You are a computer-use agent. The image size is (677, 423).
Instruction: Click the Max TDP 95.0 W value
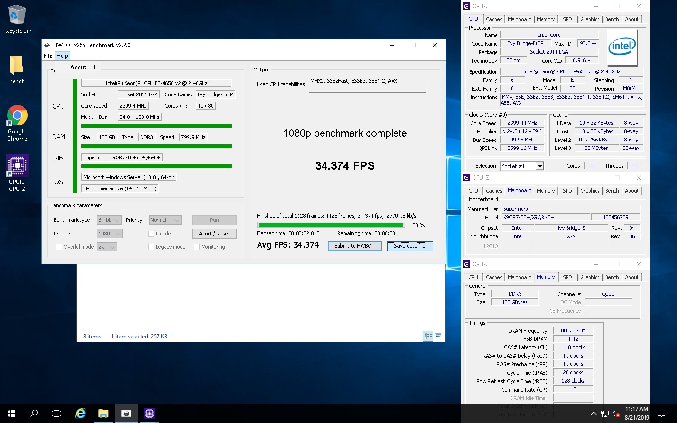point(588,43)
